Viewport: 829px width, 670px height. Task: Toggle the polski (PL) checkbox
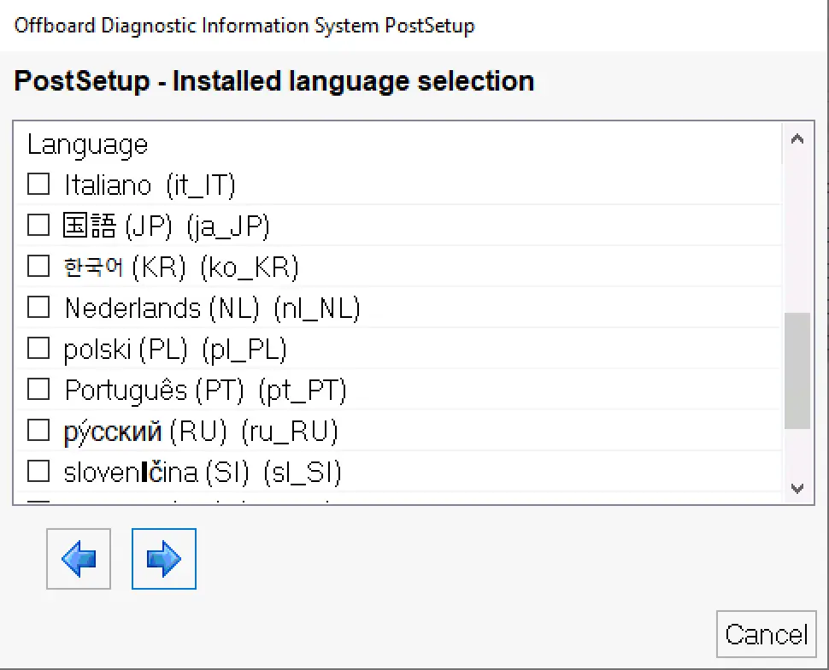38,349
